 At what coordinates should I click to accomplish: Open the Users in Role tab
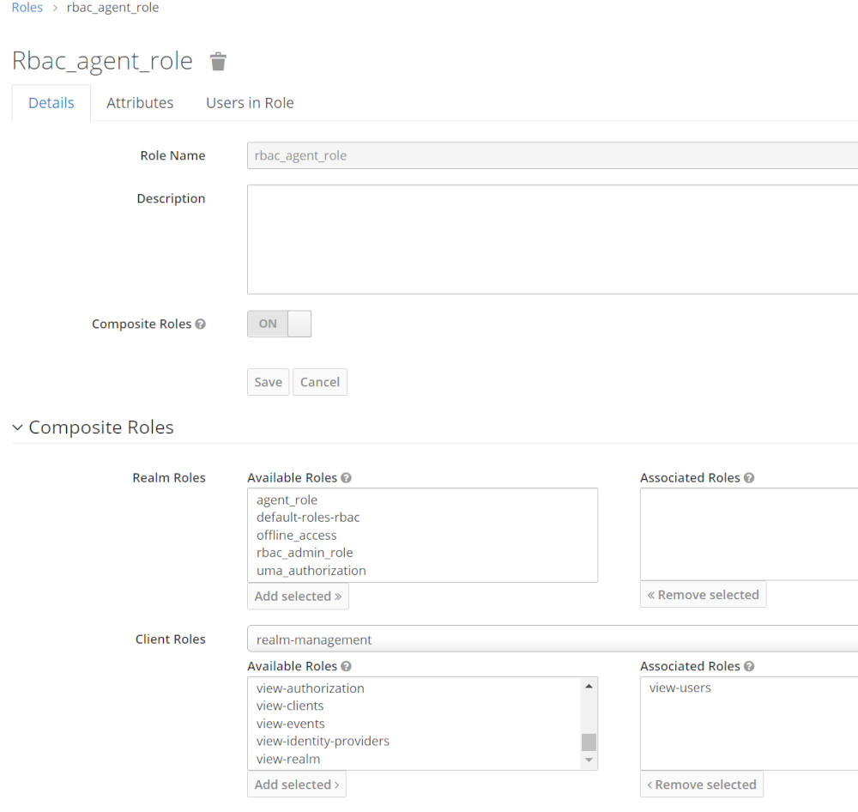[x=250, y=103]
